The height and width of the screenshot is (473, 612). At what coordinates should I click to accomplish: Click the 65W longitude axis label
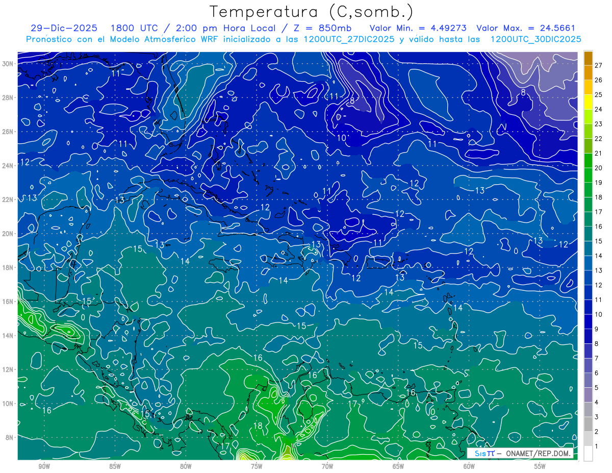click(x=398, y=467)
